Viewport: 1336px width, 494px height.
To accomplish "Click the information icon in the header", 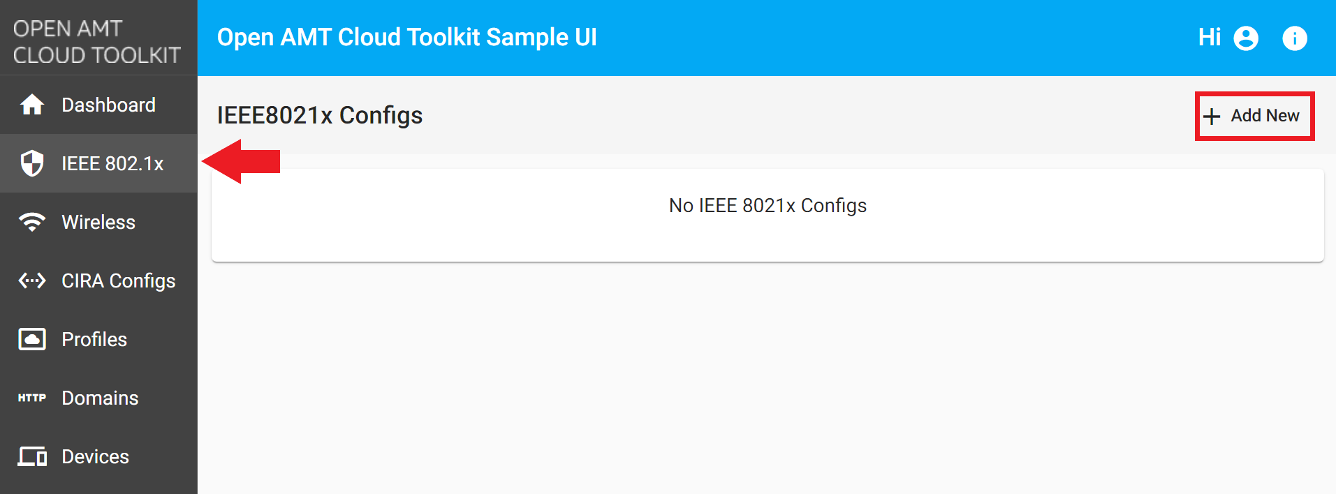I will [1295, 38].
